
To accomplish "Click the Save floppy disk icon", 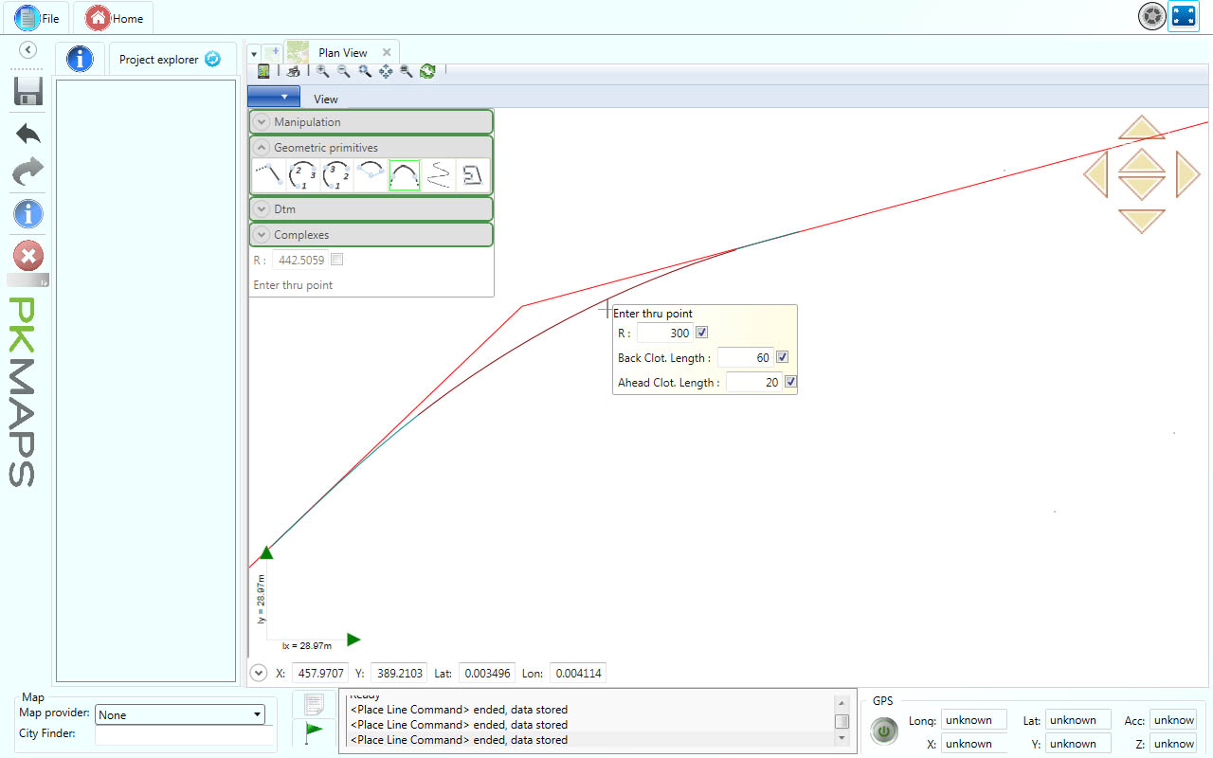I will [x=28, y=91].
